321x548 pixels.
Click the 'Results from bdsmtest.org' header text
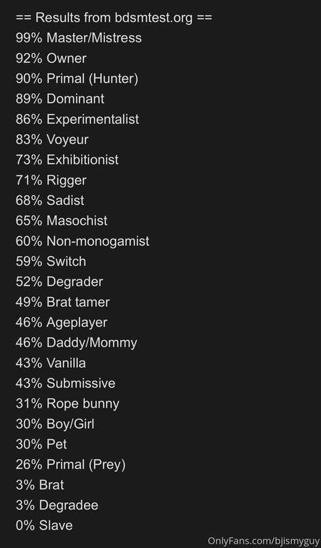113,18
